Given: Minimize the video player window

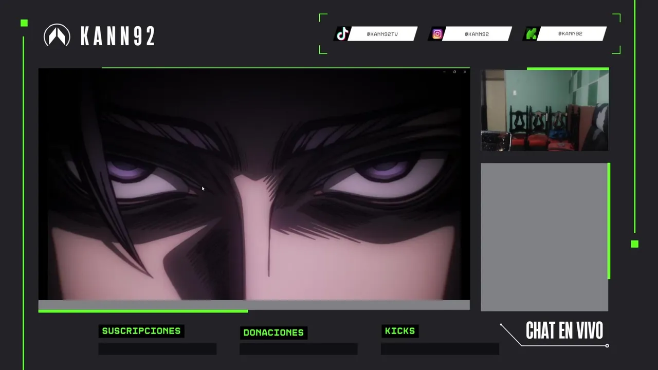Looking at the screenshot, I should [x=444, y=72].
